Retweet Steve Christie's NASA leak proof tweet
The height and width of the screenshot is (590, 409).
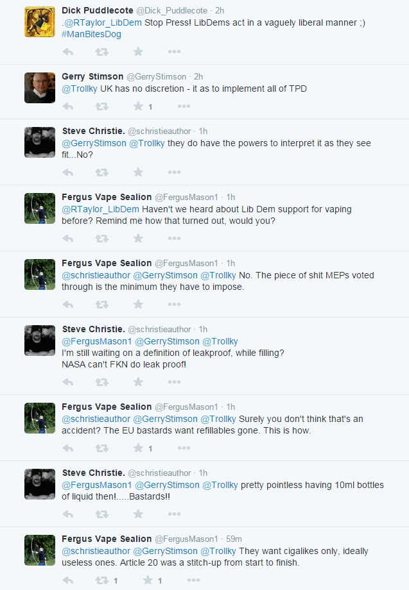[x=102, y=382]
